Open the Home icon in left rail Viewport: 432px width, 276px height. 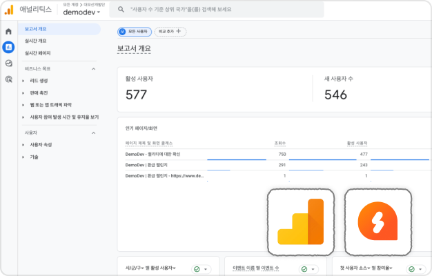pos(8,32)
